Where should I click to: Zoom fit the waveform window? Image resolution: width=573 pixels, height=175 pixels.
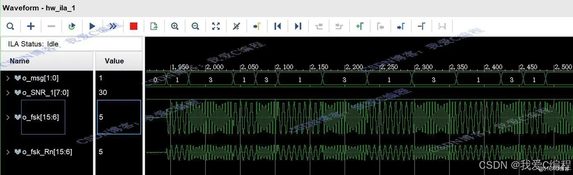pyautogui.click(x=216, y=26)
